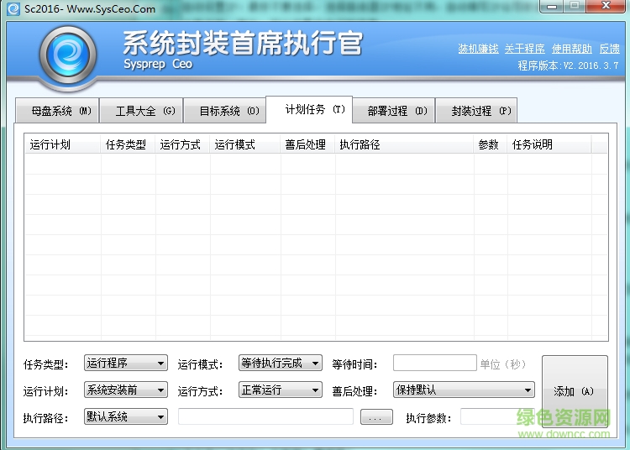
Task: Open the 工具大全 (G) tab
Action: [144, 111]
